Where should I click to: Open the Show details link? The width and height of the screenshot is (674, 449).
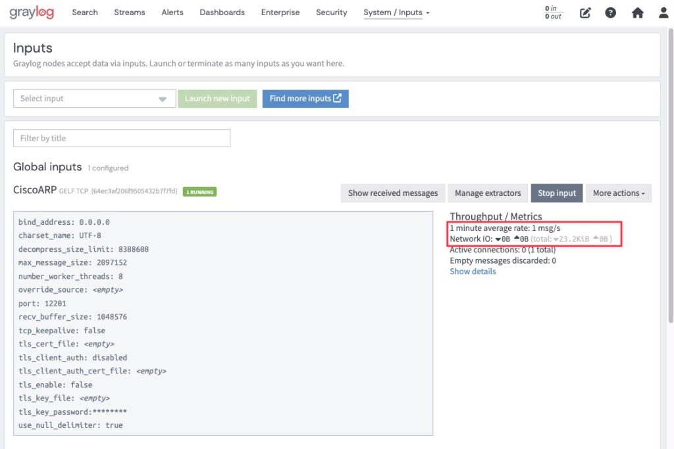click(x=473, y=272)
